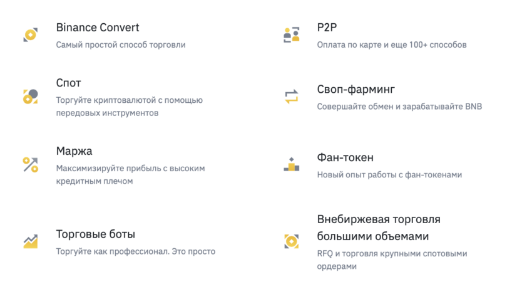This screenshot has width=532, height=294.
Task: Click 'RFQ и торговля крупными спотовыми ордерами'
Action: pyautogui.click(x=392, y=260)
